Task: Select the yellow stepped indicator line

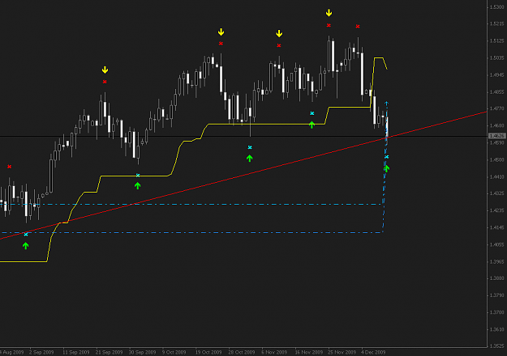Action: (x=269, y=124)
